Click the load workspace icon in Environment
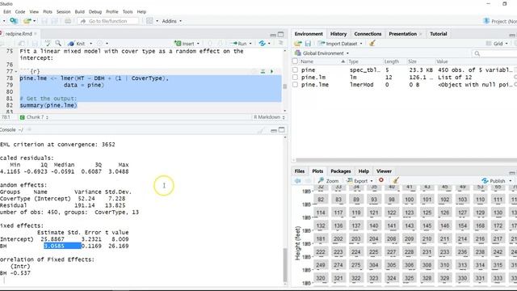The image size is (517, 291). 298,44
